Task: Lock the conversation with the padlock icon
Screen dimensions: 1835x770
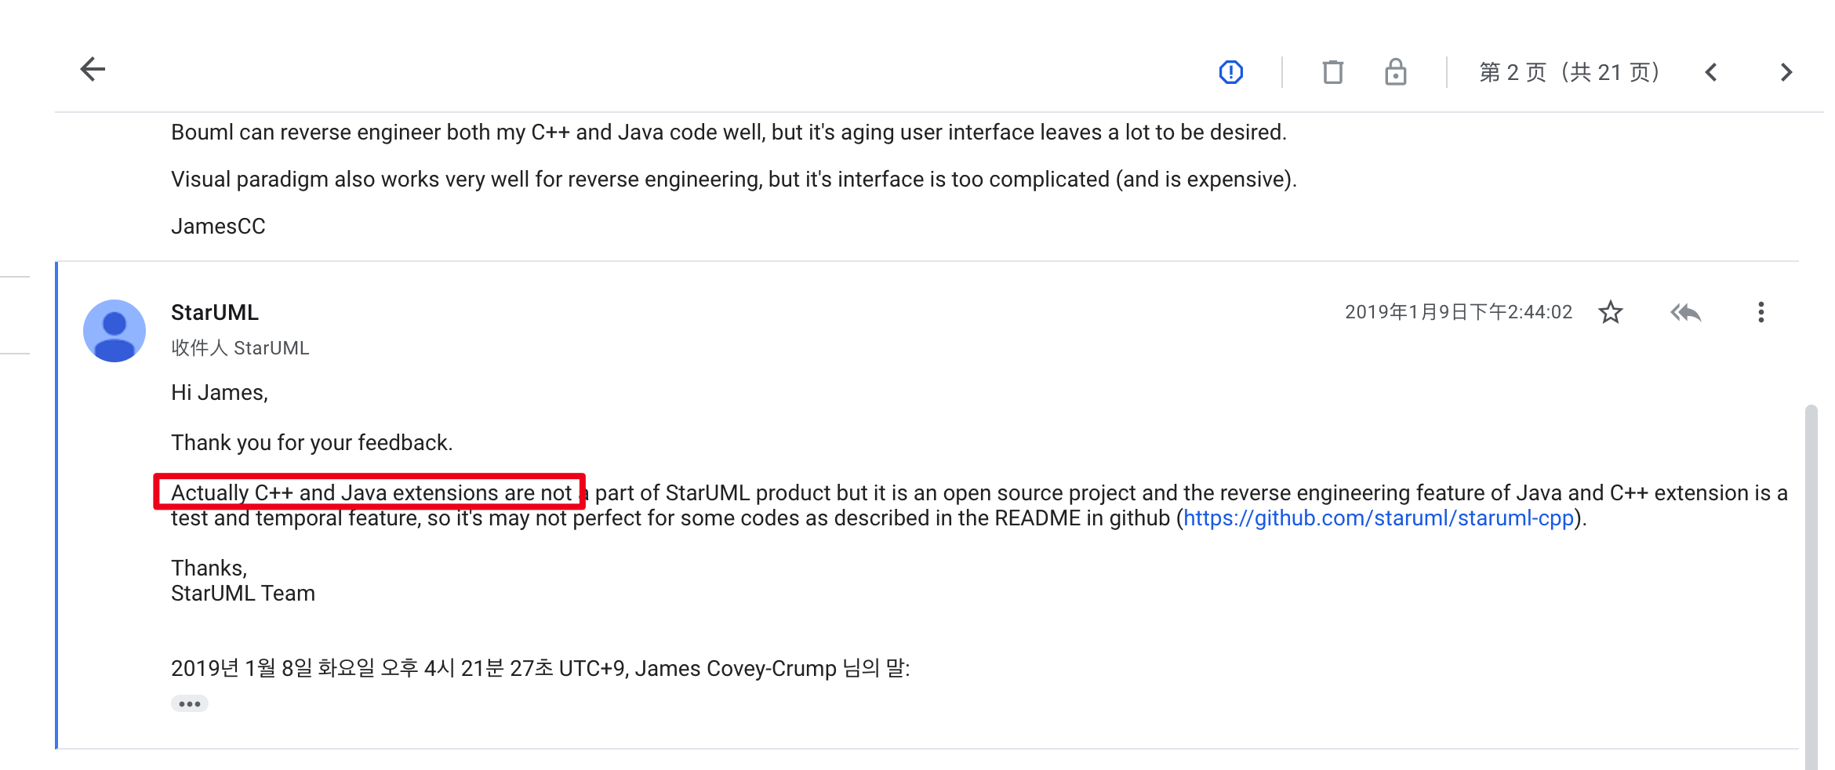Action: coord(1396,71)
